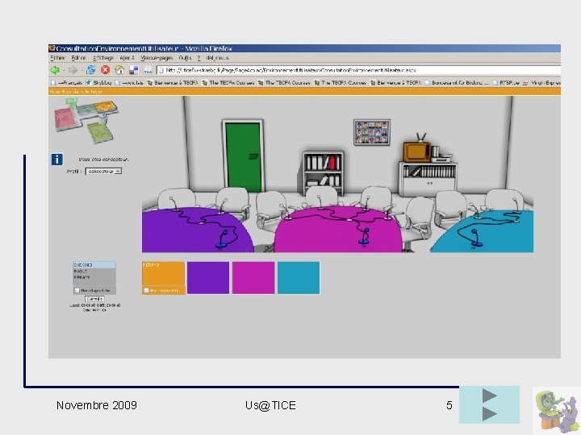The image size is (581, 435).
Task: Open the Profil dropdown
Action: tap(103, 172)
